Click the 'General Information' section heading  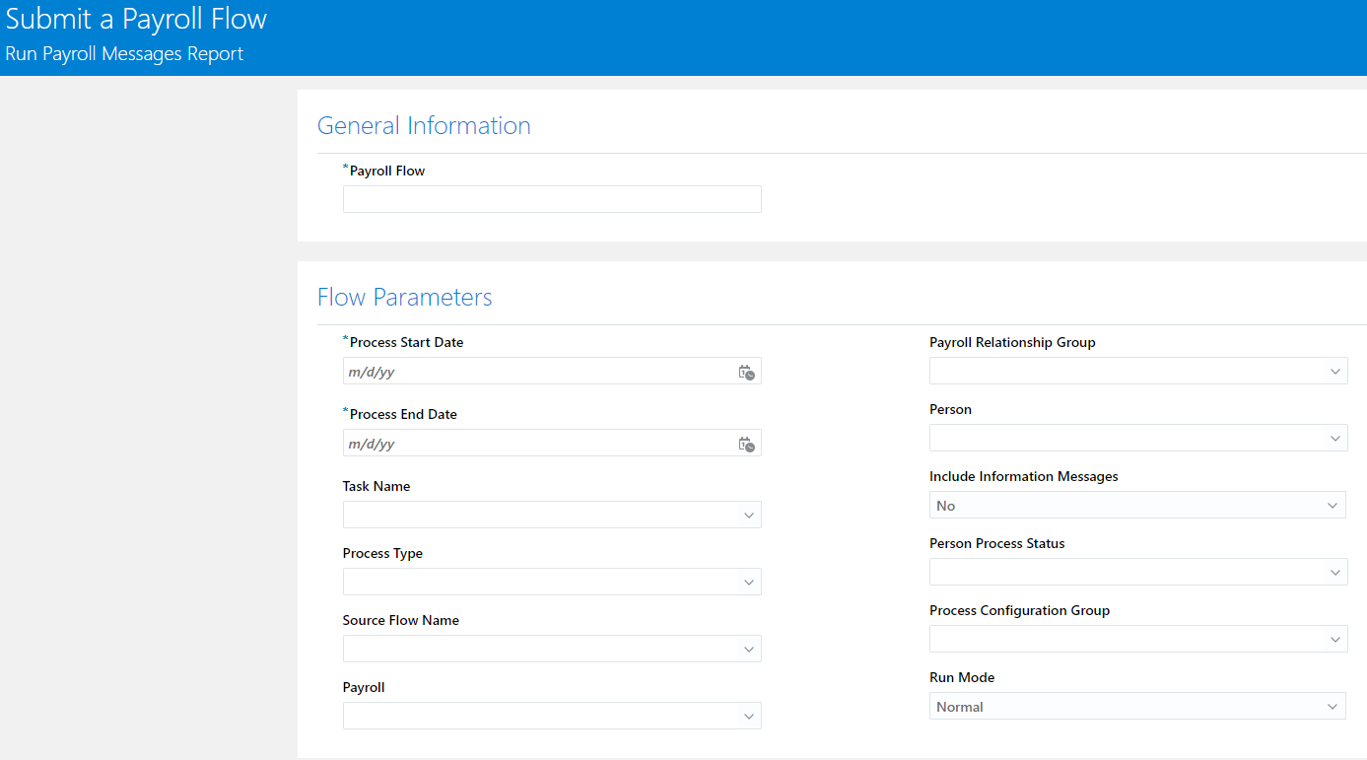click(x=424, y=125)
